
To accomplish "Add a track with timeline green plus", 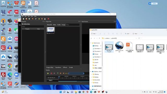I will (x=48, y=73).
